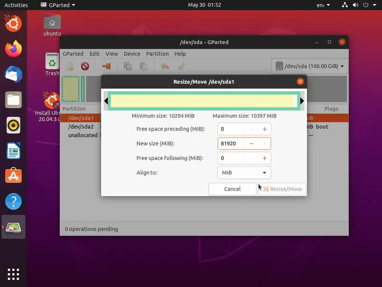
Task: Open Ubuntu Software from the dock
Action: point(13,176)
